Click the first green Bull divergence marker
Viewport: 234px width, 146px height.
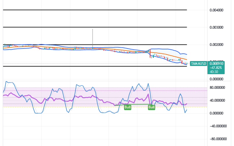tap(128, 107)
